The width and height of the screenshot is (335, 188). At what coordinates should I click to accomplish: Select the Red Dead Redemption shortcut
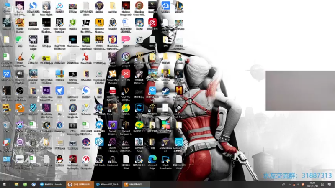click(73, 159)
